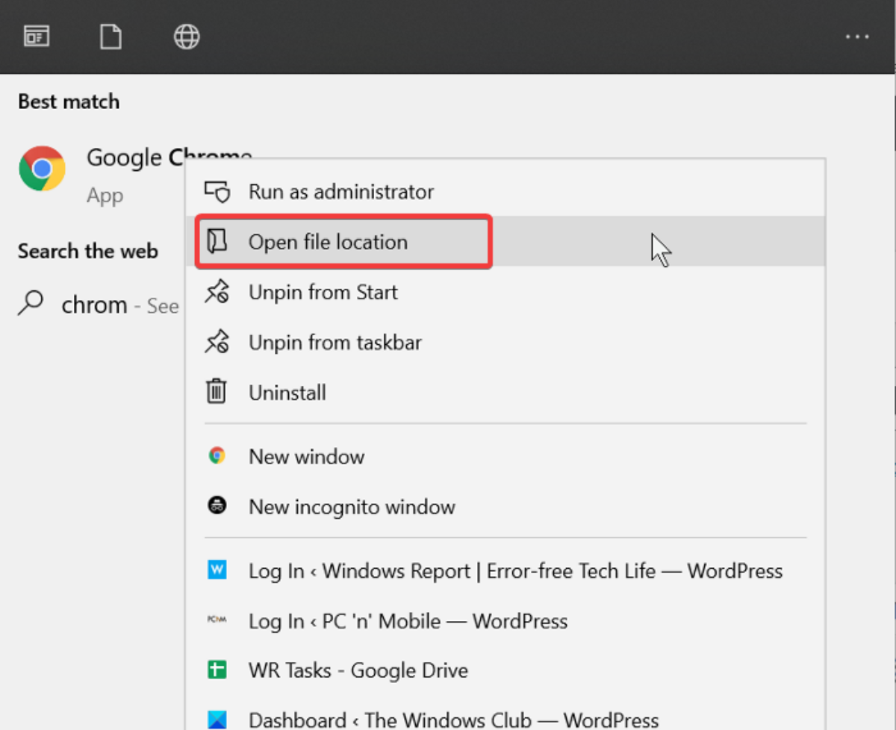Choose Unpin from taskbar
Image resolution: width=896 pixels, height=730 pixels.
pyautogui.click(x=335, y=343)
